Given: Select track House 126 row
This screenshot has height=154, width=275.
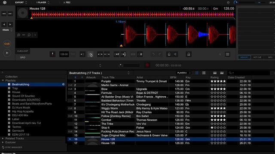Looking at the screenshot, I should click(x=171, y=143).
